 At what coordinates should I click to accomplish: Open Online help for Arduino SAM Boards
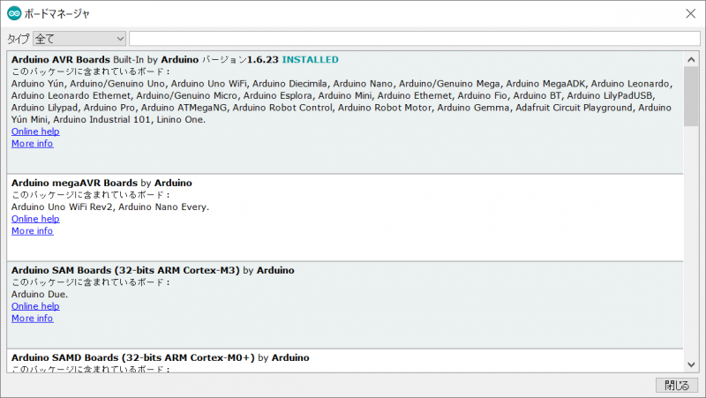(x=35, y=306)
